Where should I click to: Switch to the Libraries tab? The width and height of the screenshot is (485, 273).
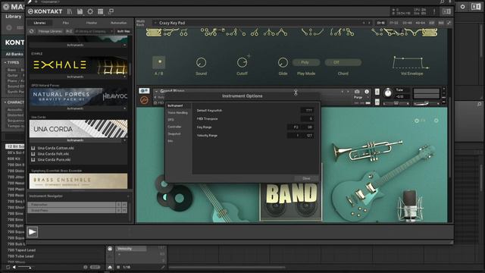(39, 23)
